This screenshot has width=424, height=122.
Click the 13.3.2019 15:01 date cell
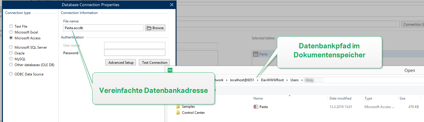point(341,107)
